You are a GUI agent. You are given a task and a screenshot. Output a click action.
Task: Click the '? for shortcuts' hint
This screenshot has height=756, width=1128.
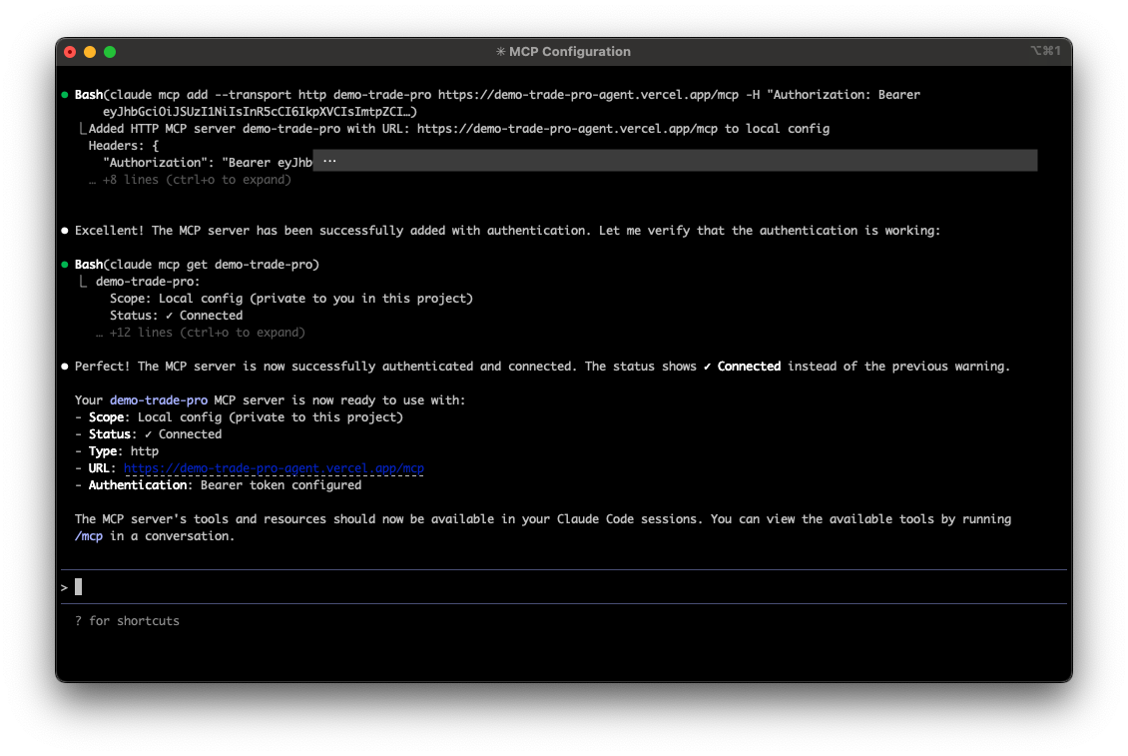point(127,621)
